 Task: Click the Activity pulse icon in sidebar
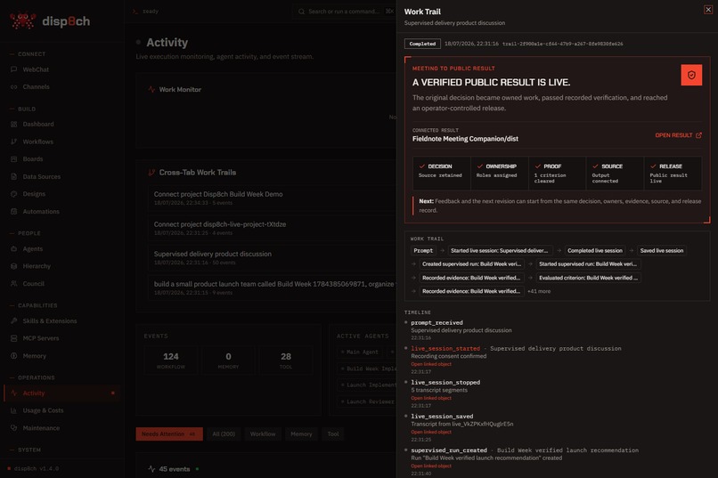[13, 393]
